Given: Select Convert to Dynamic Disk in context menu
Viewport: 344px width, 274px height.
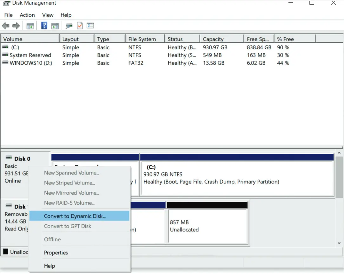Looking at the screenshot, I should click(75, 216).
